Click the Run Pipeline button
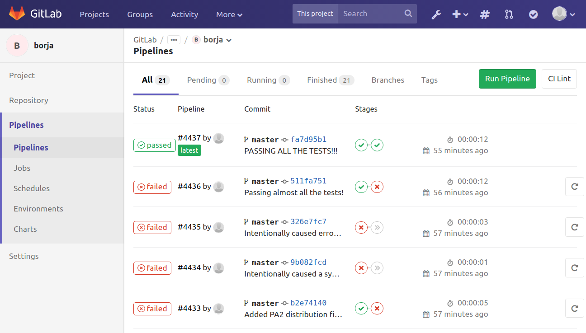Screen dimensions: 586x333 click(507, 79)
